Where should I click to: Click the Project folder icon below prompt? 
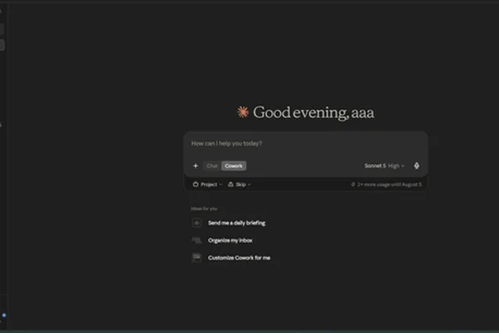(x=195, y=184)
